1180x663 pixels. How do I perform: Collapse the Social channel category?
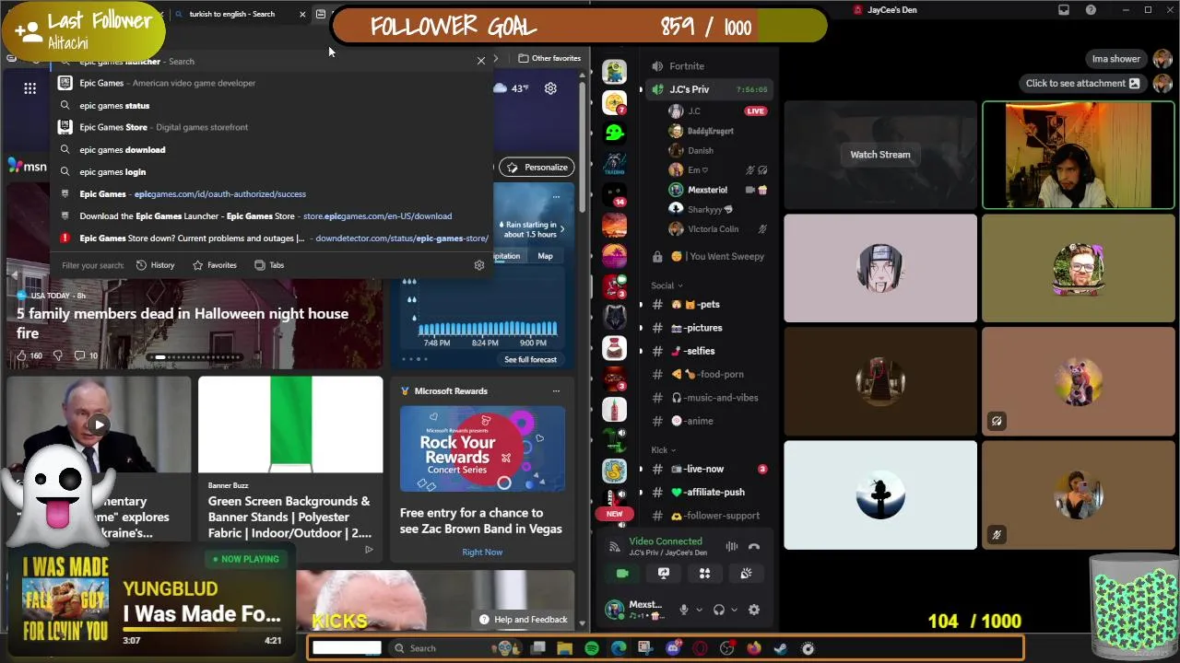coord(667,285)
